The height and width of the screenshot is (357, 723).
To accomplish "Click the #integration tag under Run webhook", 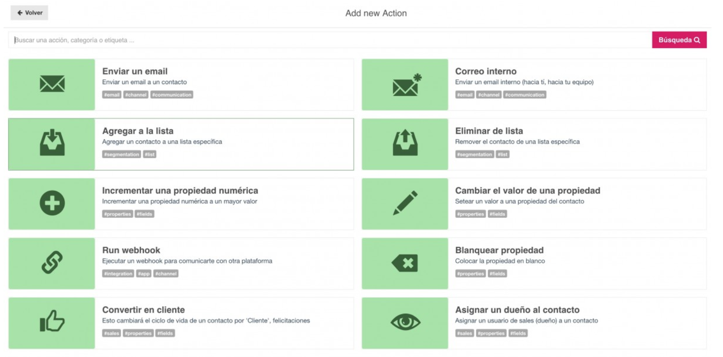I will (x=118, y=274).
